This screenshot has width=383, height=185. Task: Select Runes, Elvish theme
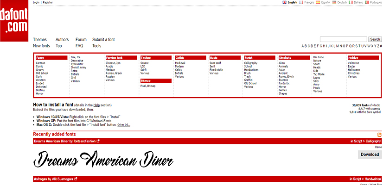[x=286, y=76]
